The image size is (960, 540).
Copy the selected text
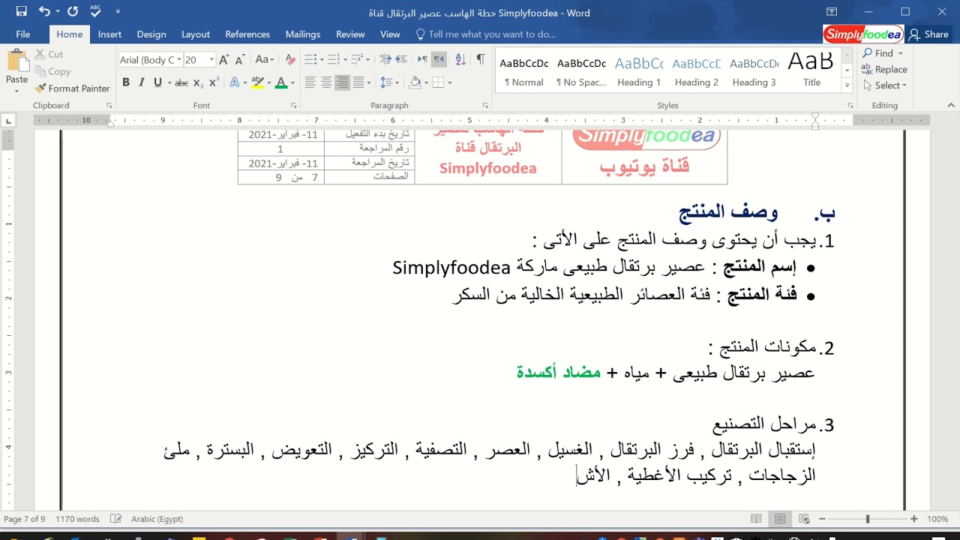(x=52, y=71)
